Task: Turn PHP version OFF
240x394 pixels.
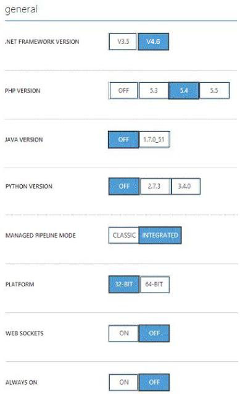Action: [123, 90]
